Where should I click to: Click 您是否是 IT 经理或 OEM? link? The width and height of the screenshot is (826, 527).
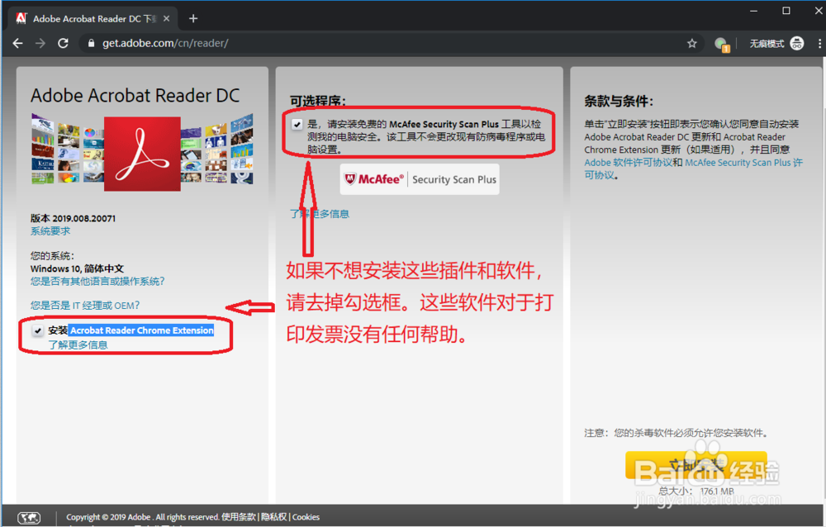(85, 305)
